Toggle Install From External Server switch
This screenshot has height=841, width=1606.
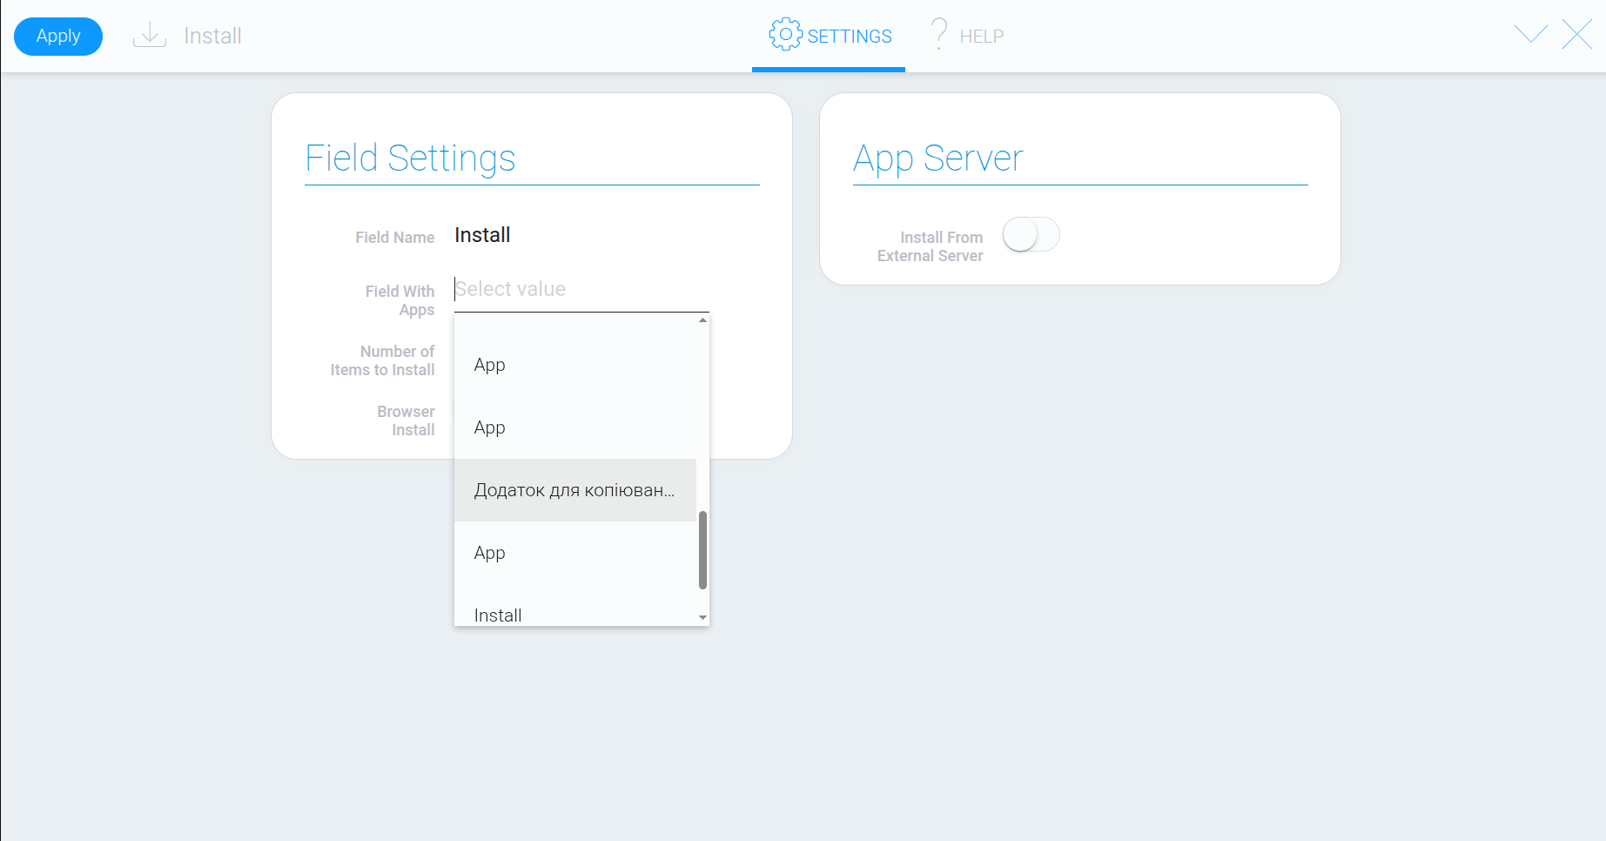point(1031,235)
